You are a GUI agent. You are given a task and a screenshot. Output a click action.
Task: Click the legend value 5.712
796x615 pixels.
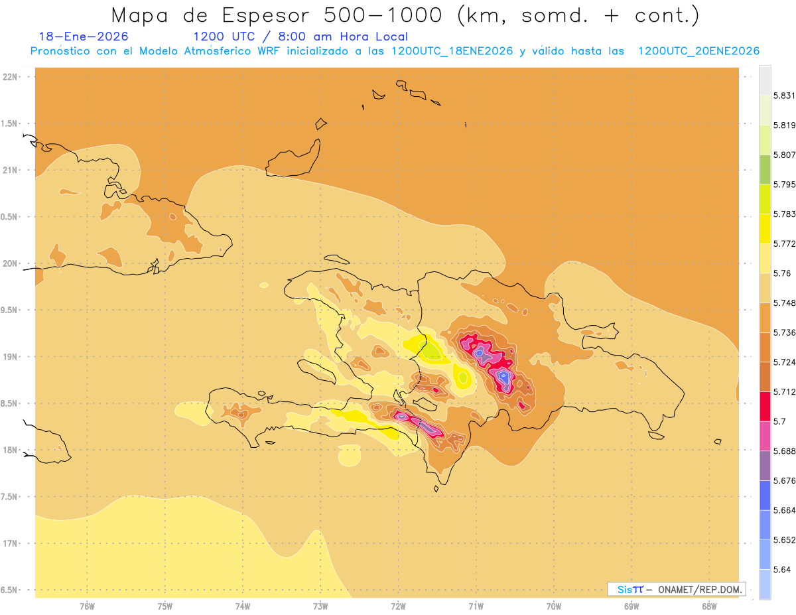784,391
